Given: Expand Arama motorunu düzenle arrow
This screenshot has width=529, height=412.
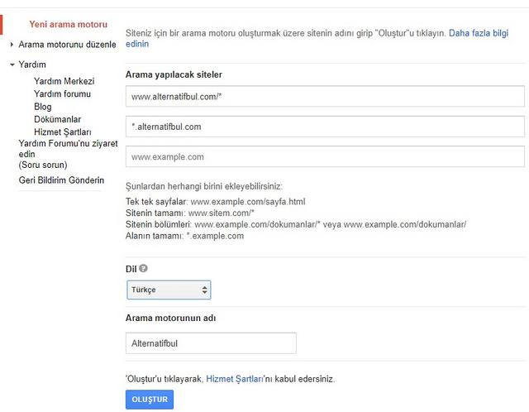Looking at the screenshot, I should [x=12, y=44].
